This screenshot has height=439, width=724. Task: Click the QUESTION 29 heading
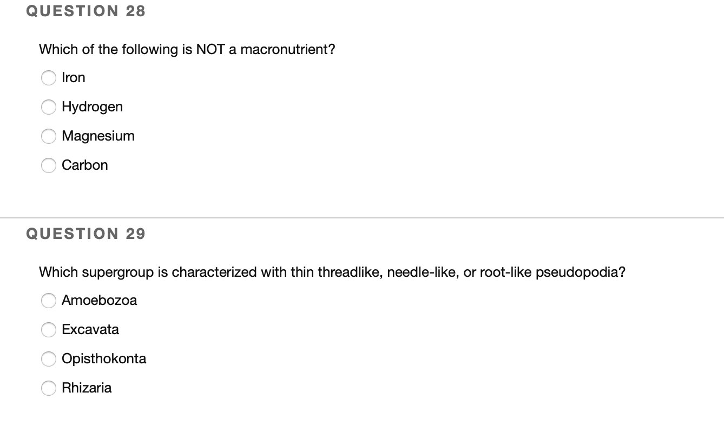click(x=85, y=234)
